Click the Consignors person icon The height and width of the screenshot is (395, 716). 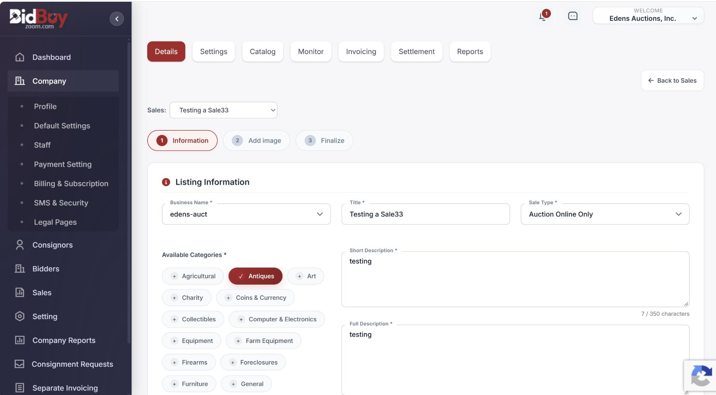tap(20, 245)
